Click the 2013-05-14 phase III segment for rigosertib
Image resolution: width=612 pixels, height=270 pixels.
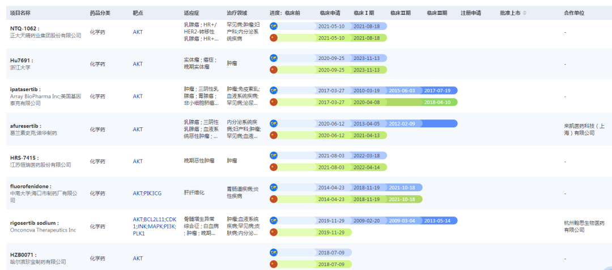pyautogui.click(x=437, y=220)
